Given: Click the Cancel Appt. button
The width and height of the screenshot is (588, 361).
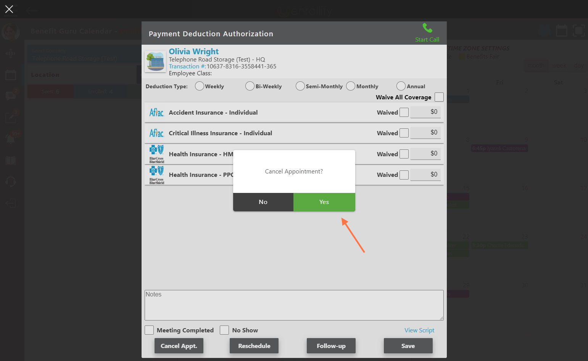Looking at the screenshot, I should click(x=179, y=346).
